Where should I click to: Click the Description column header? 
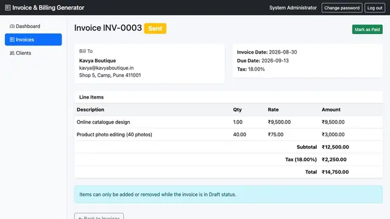pyautogui.click(x=91, y=109)
